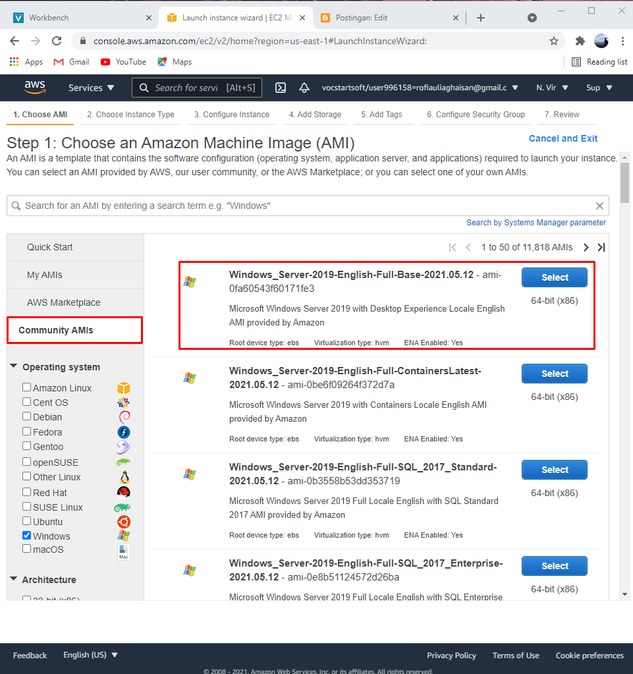The height and width of the screenshot is (674, 633).
Task: Collapse the Architecture filter section
Action: 14,579
